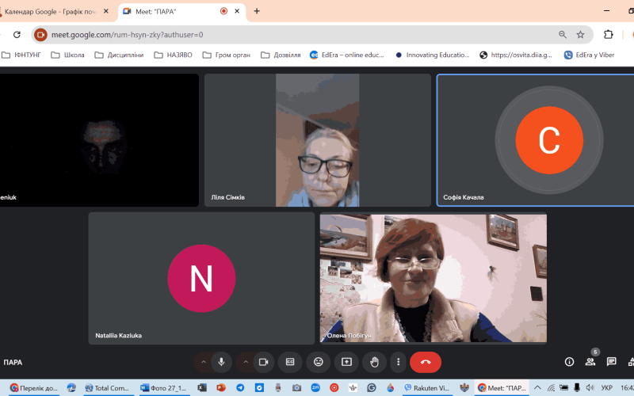The image size is (634, 396).
Task: Open the https://osvita.diia.g... bookmark
Action: click(x=516, y=55)
